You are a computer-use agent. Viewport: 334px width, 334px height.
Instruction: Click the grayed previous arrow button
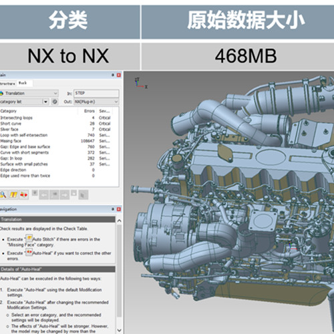click(44, 195)
